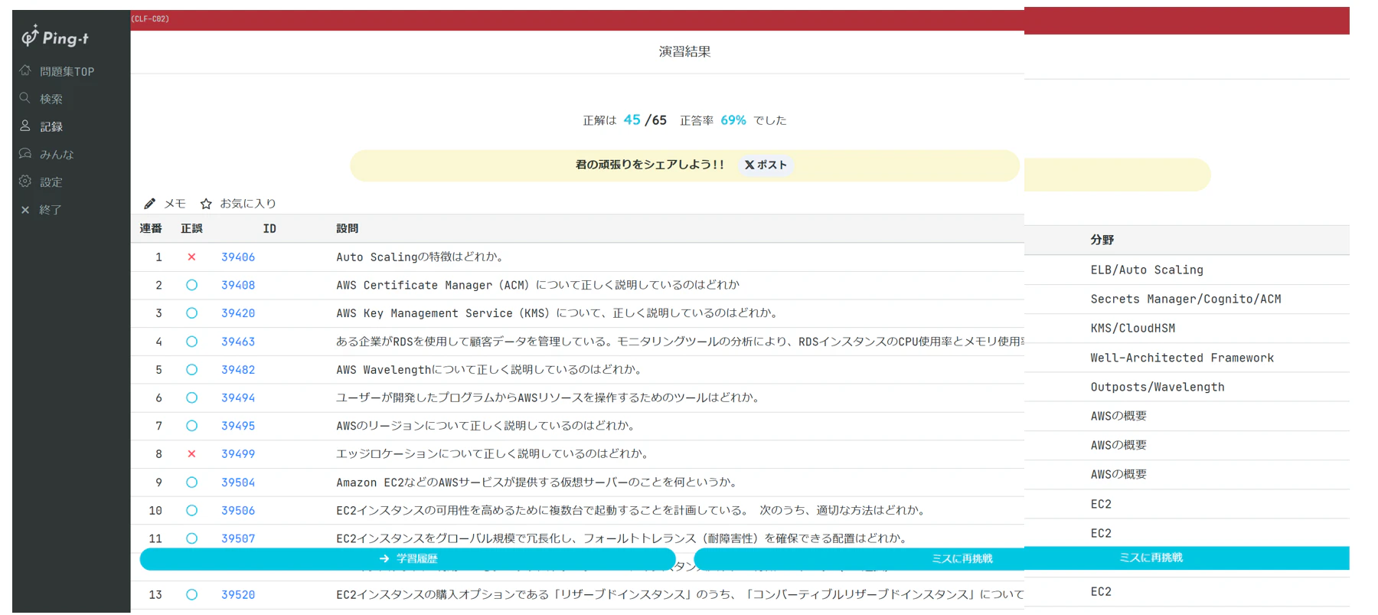Open 設定 in the sidebar
The height and width of the screenshot is (615, 1378).
tap(51, 182)
